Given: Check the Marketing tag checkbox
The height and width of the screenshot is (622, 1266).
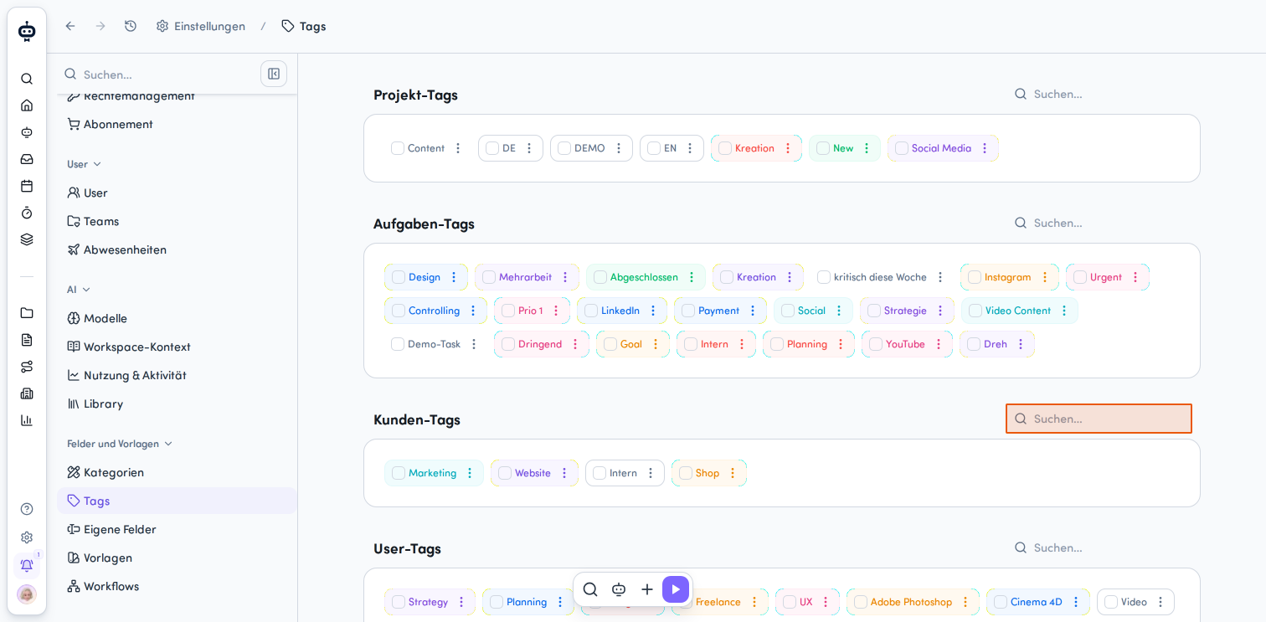Looking at the screenshot, I should coord(399,473).
